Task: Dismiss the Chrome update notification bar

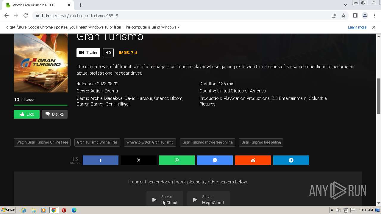Action: [374, 27]
